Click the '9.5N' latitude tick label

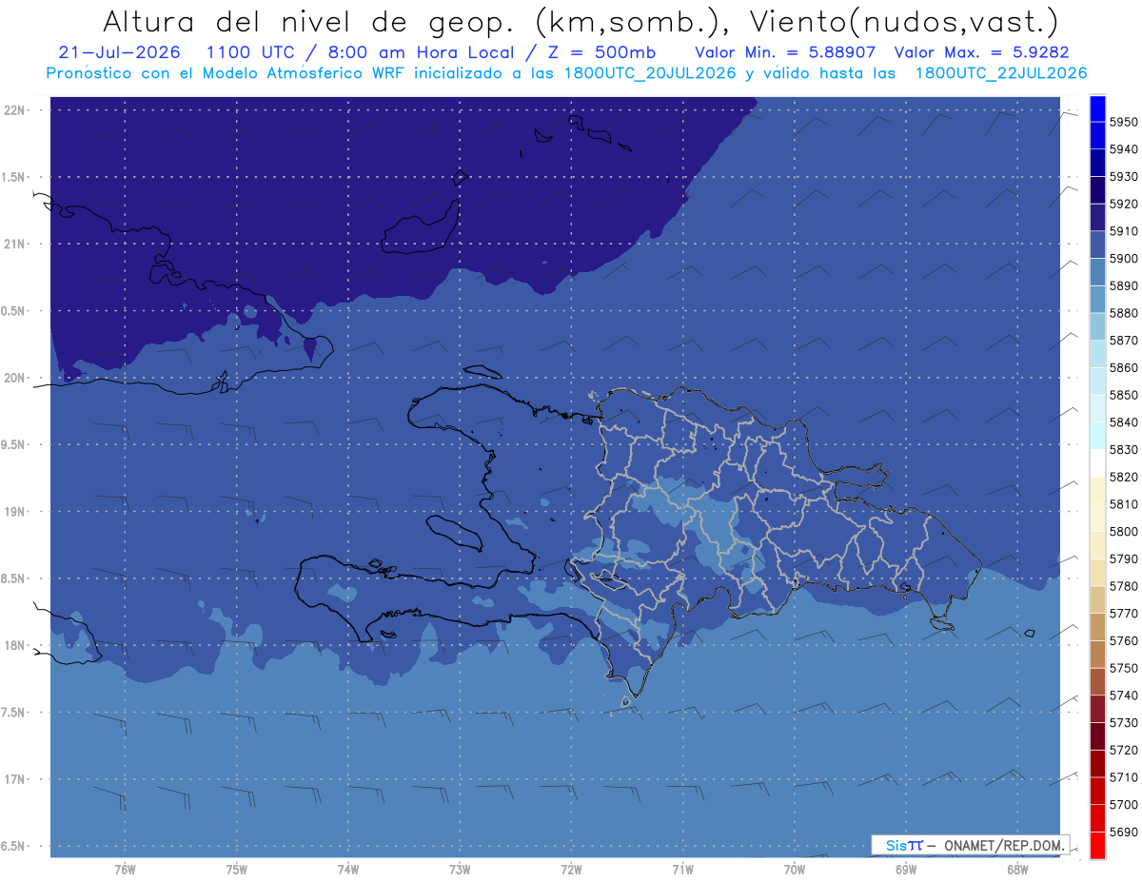click(x=14, y=444)
